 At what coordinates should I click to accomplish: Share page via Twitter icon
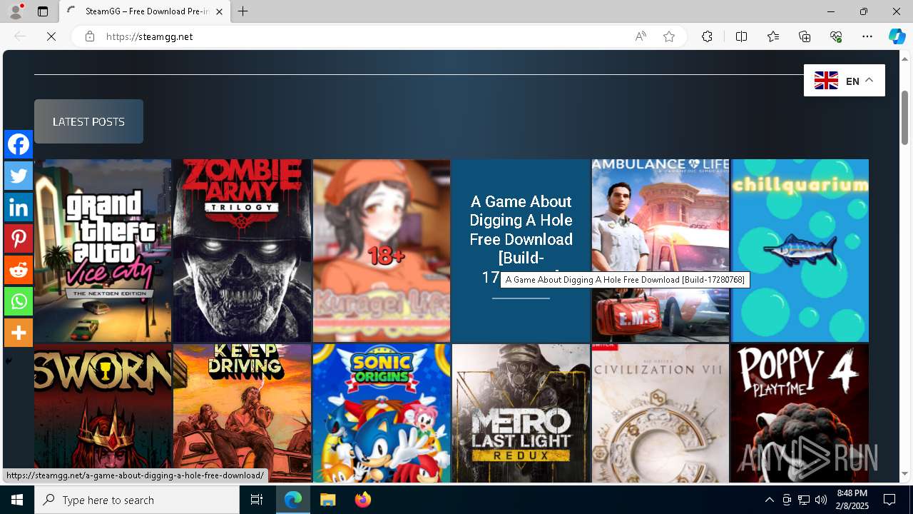[x=19, y=176]
